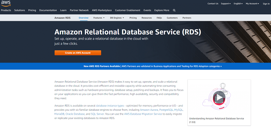Follow the SQL Server link
The height and width of the screenshot is (137, 271).
click(98, 114)
